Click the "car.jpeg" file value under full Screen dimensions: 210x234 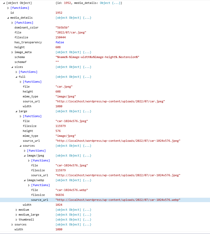[x=64, y=87]
